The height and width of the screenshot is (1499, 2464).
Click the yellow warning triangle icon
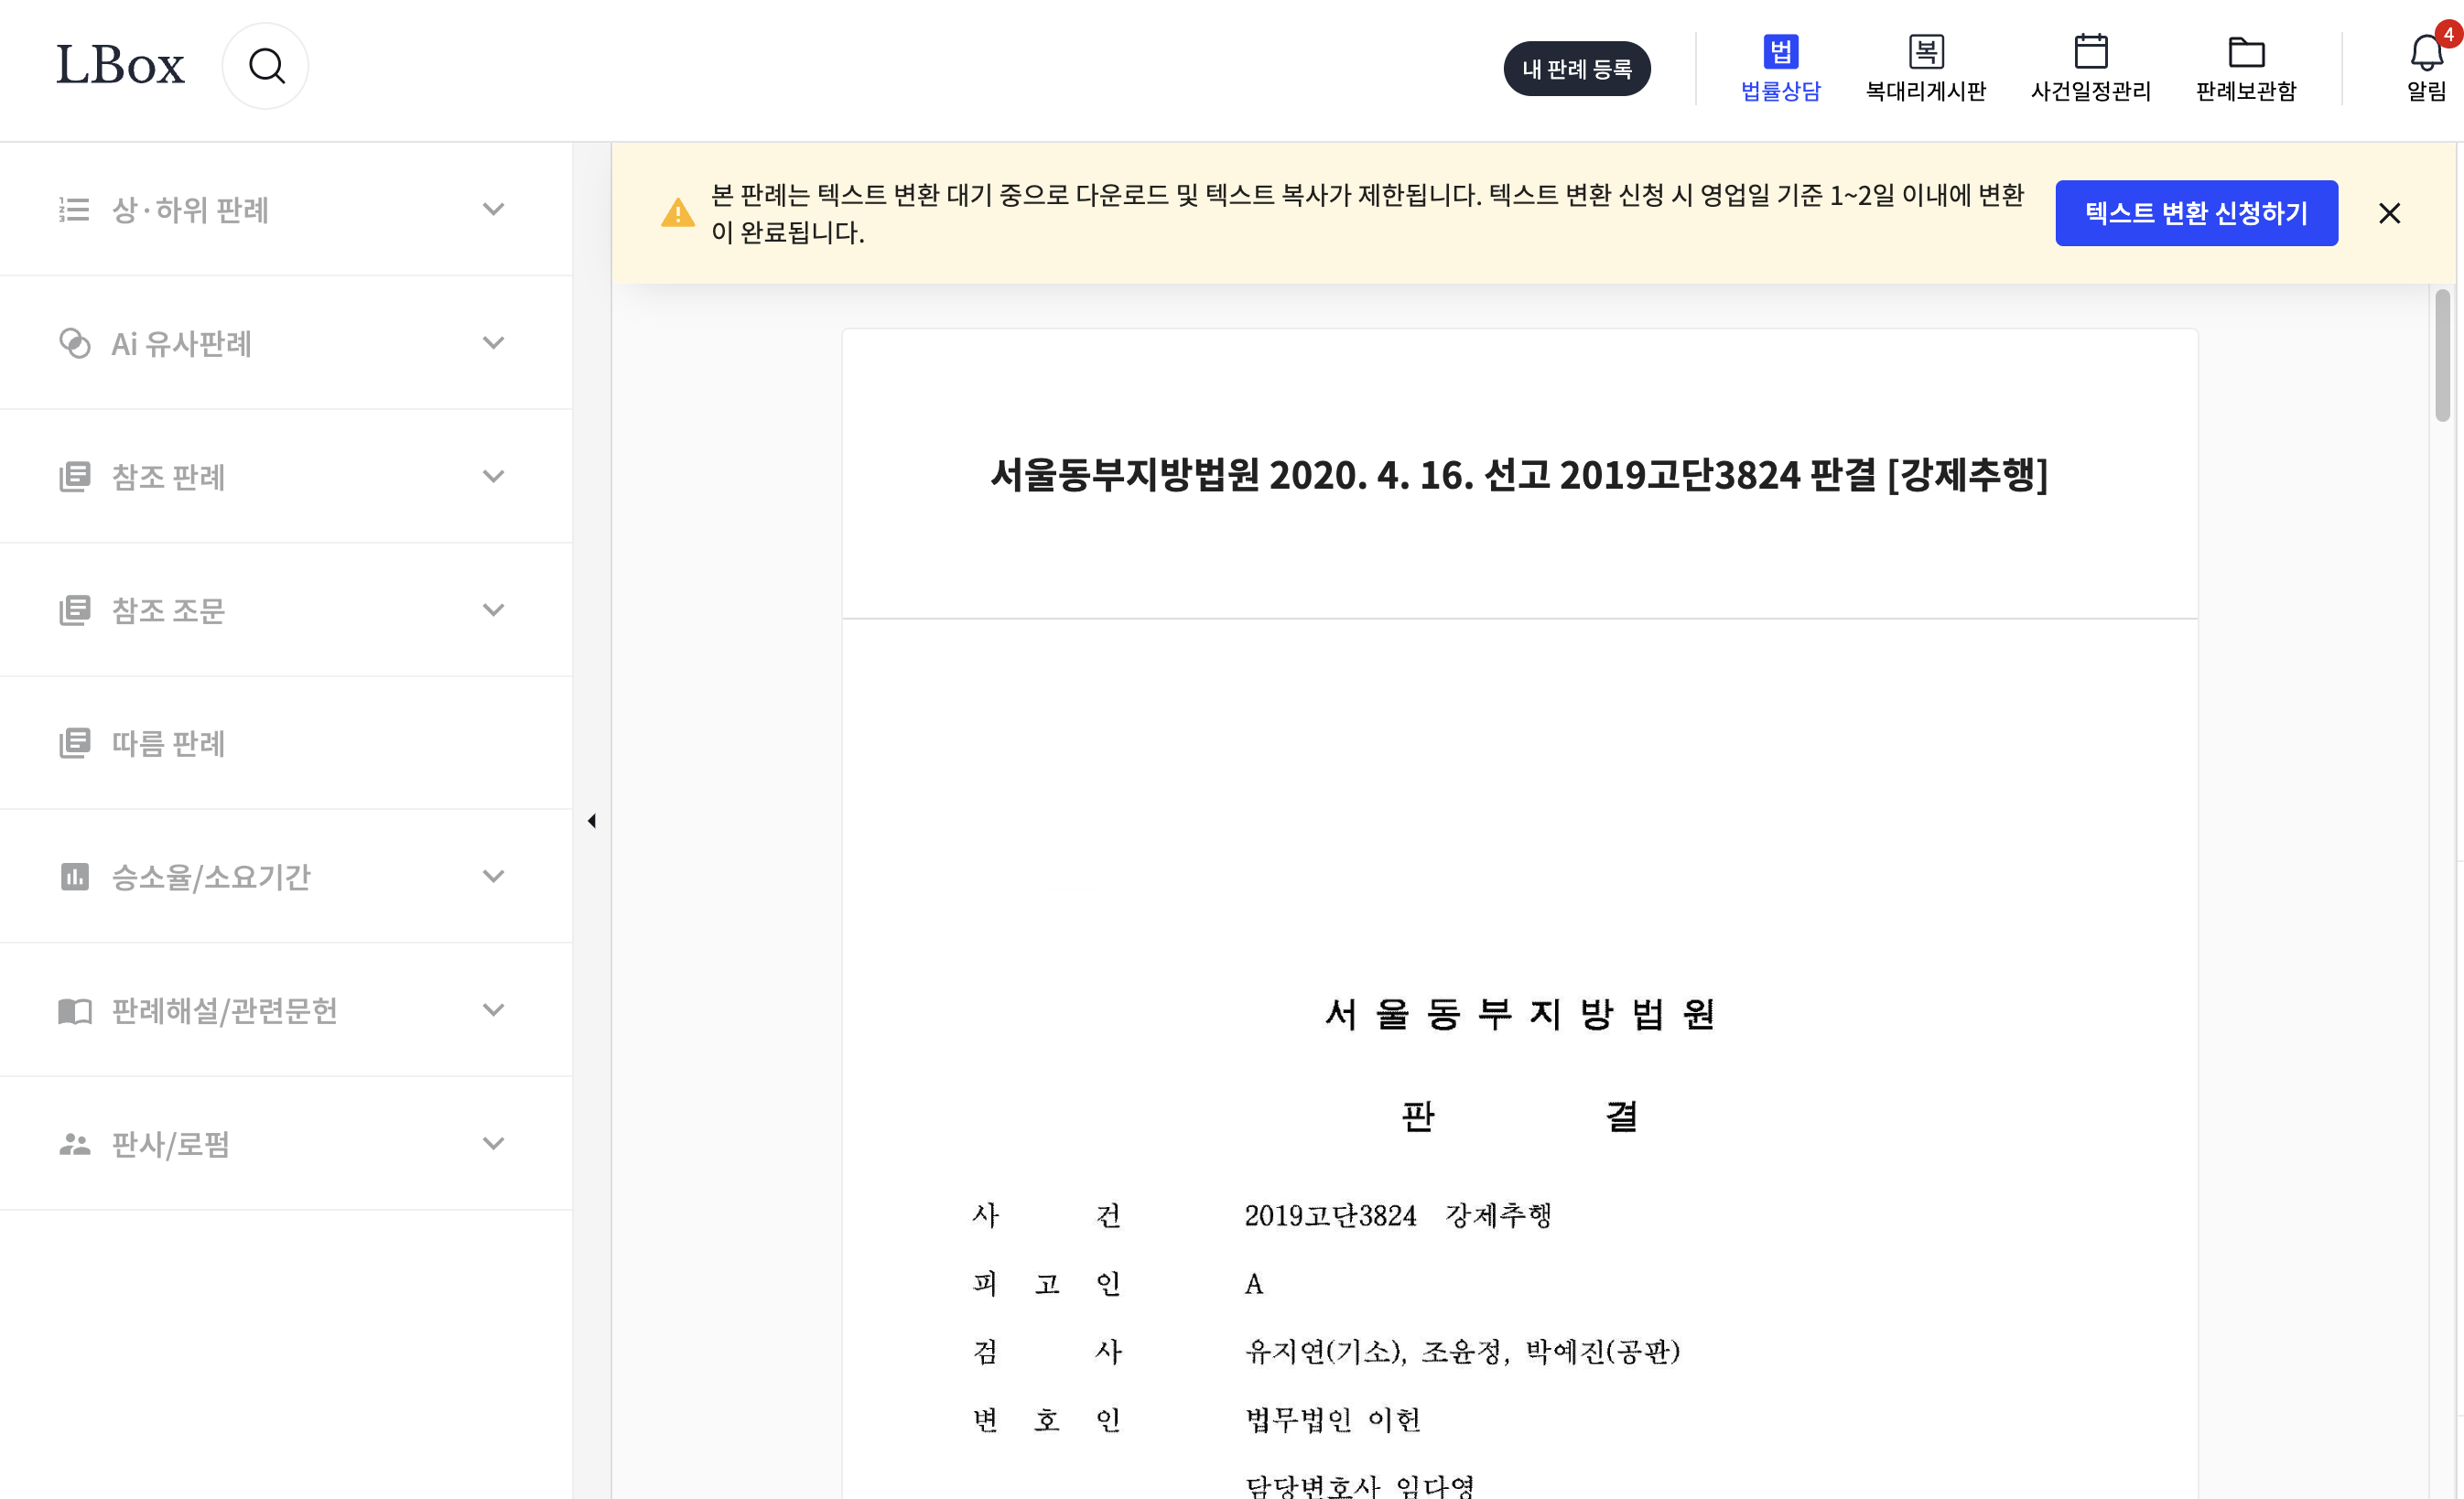(x=678, y=212)
